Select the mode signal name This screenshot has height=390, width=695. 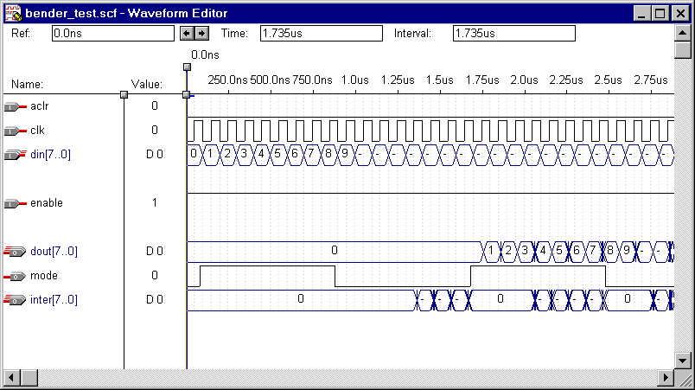coord(44,276)
